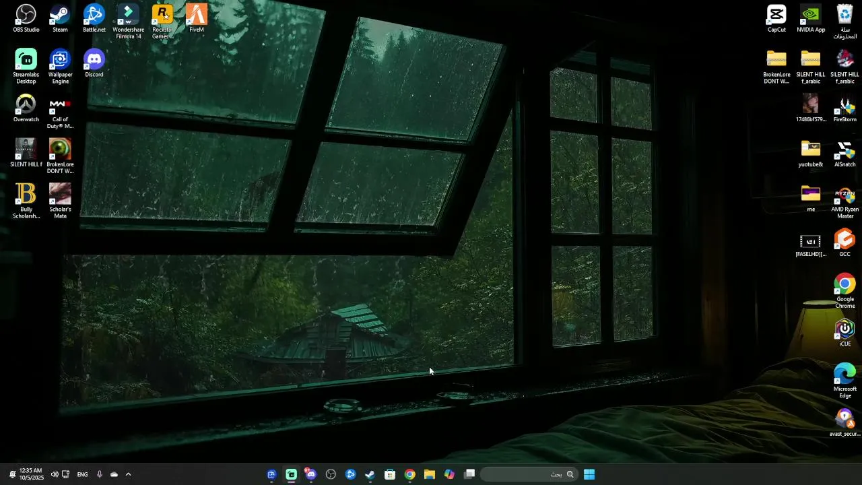Open OneDrive cloud tray icon
The image size is (862, 485).
(114, 474)
